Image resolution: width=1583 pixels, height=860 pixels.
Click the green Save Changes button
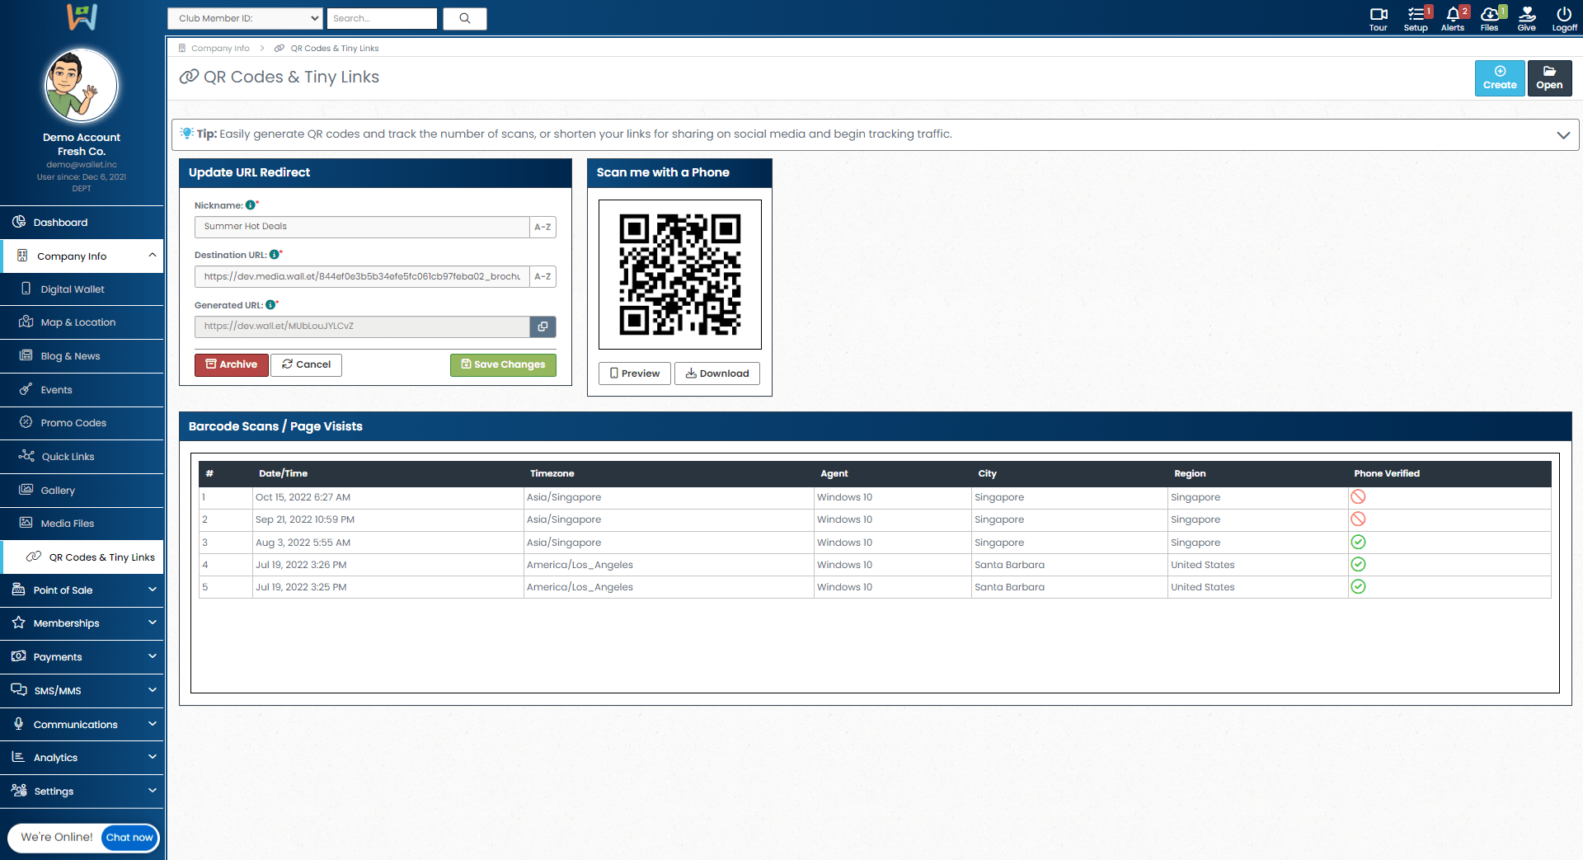tap(503, 364)
